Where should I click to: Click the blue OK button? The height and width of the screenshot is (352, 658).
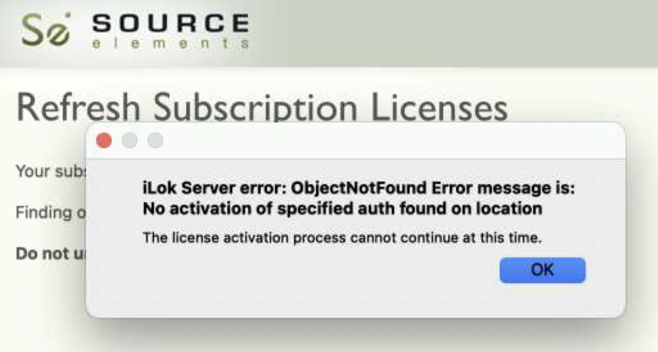click(x=542, y=270)
